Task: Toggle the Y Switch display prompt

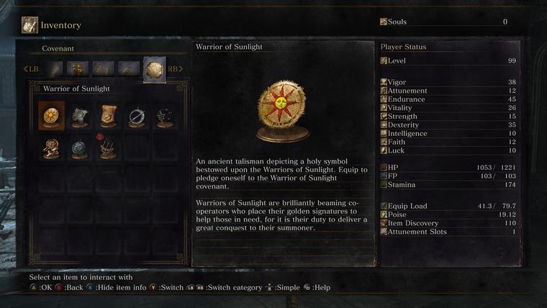Action: [167, 287]
